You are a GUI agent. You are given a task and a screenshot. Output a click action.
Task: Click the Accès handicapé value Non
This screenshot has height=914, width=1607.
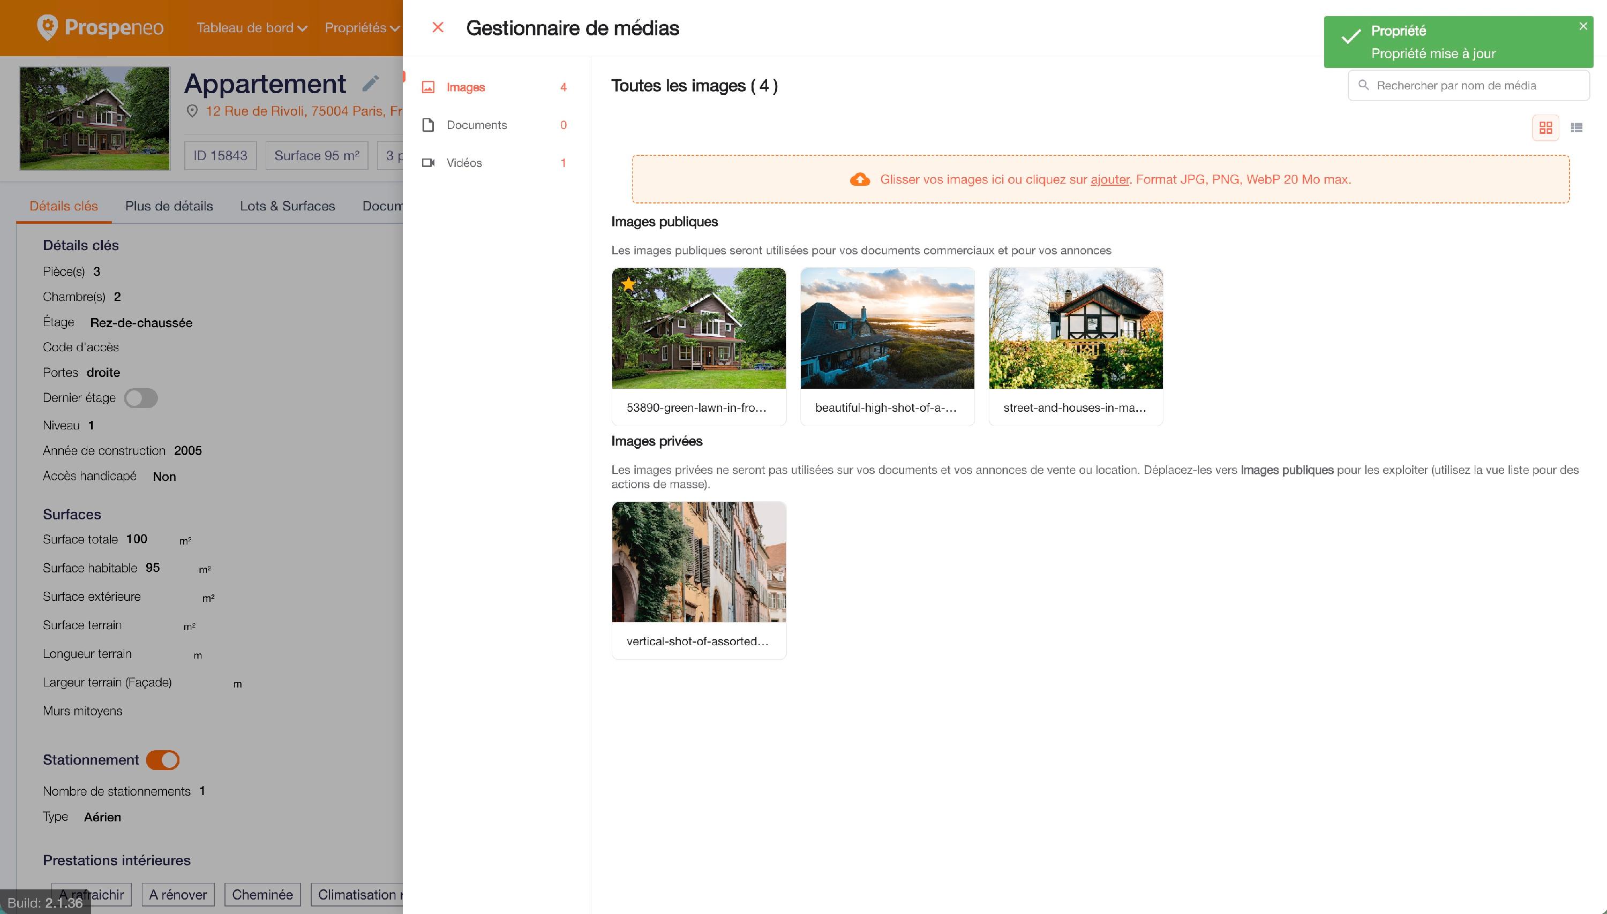click(164, 477)
